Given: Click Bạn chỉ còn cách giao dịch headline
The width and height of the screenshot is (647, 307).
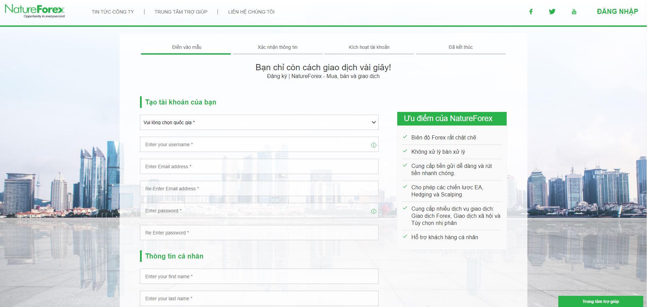Looking at the screenshot, I should [323, 68].
